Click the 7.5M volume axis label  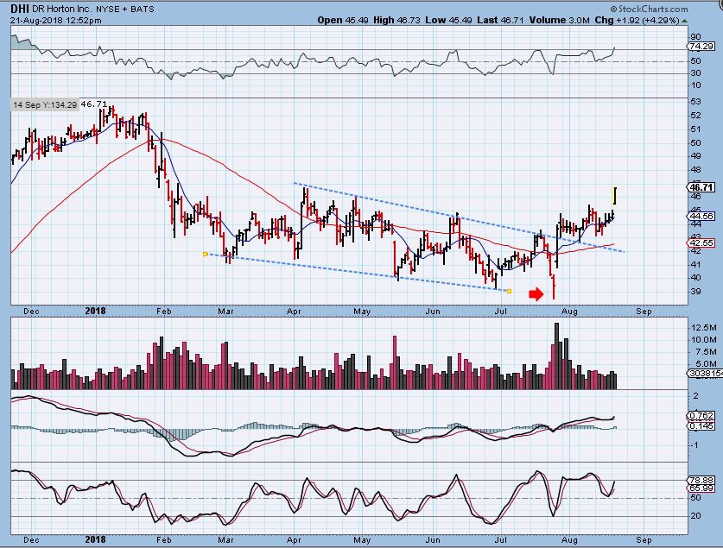coord(707,352)
